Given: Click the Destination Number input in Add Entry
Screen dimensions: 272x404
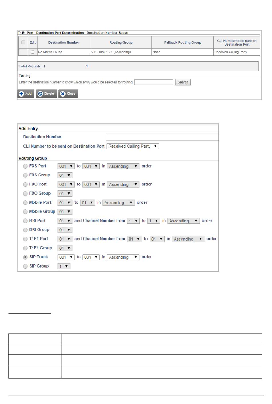Looking at the screenshot, I should pos(162,137).
